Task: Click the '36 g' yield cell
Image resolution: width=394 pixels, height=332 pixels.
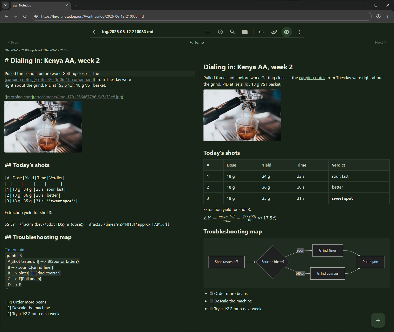Action: tap(276, 187)
